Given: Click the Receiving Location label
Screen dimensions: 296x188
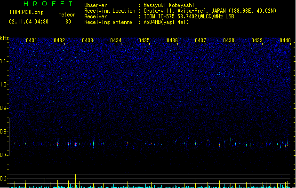Looking at the screenshot, I should pyautogui.click(x=110, y=11).
